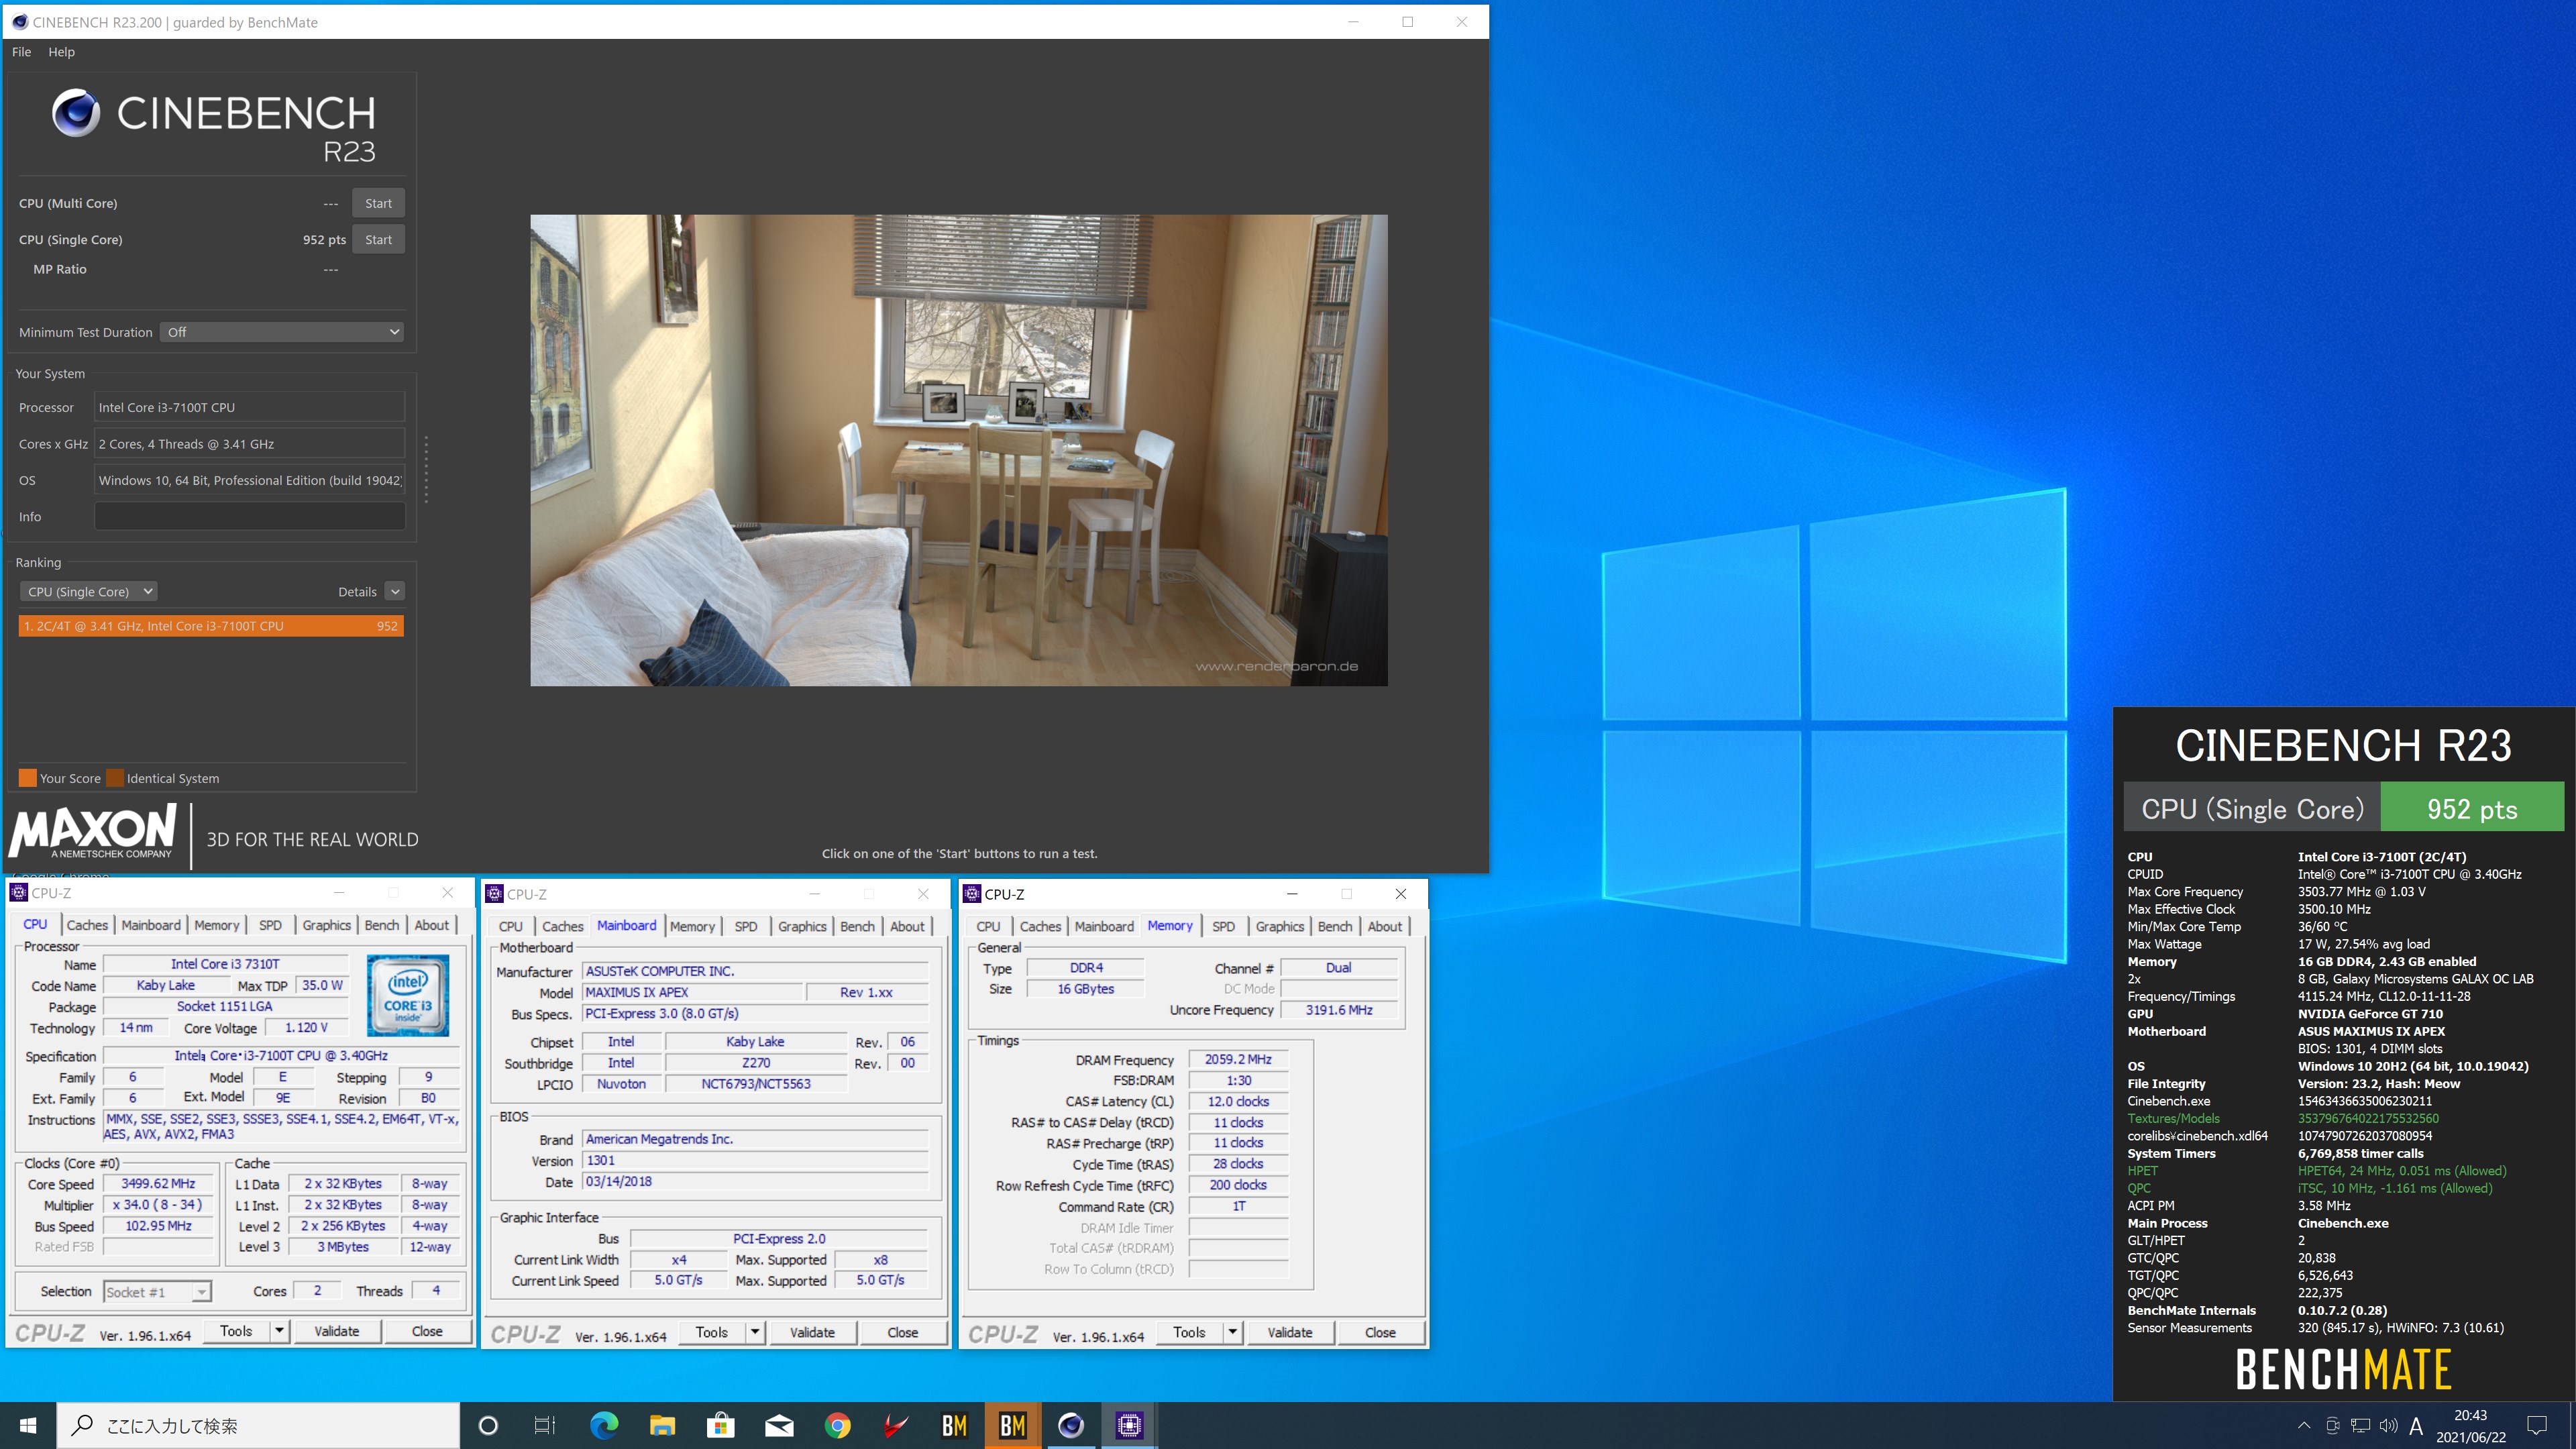2576x1449 pixels.
Task: Click the panel resize grip dots in Cinebench
Action: click(x=426, y=470)
